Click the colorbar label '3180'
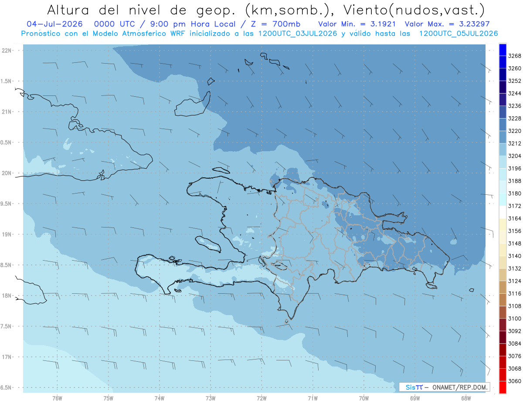The width and height of the screenshot is (523, 404). [x=515, y=194]
